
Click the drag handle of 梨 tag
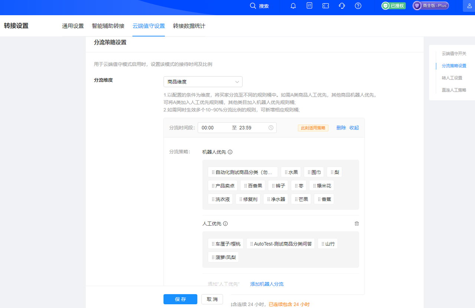pos(332,172)
